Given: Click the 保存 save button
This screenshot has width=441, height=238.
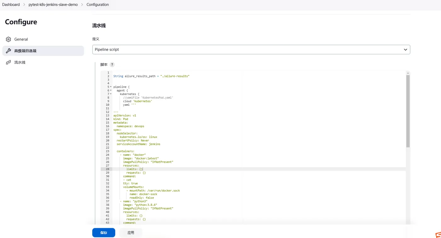Looking at the screenshot, I should [x=104, y=233].
